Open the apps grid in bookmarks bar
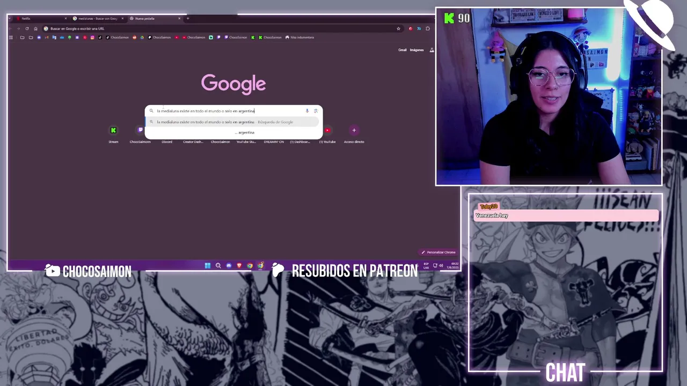687x386 pixels. tap(11, 37)
